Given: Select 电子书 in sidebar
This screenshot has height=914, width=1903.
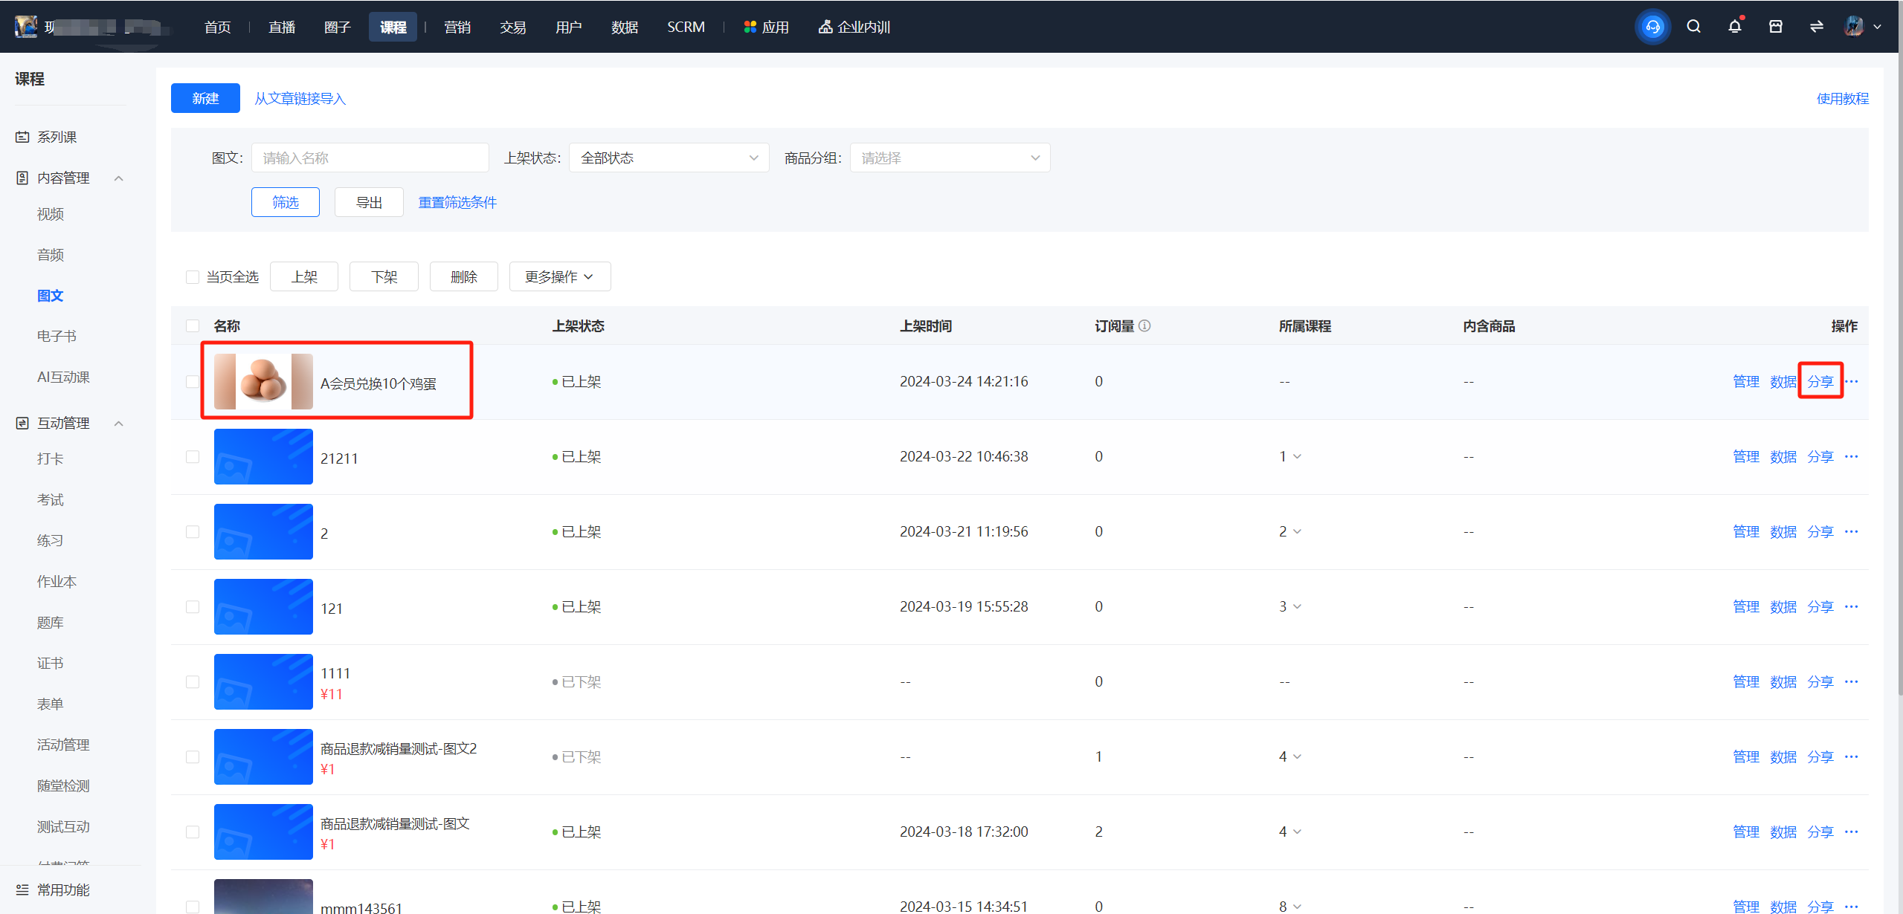Looking at the screenshot, I should coord(57,336).
